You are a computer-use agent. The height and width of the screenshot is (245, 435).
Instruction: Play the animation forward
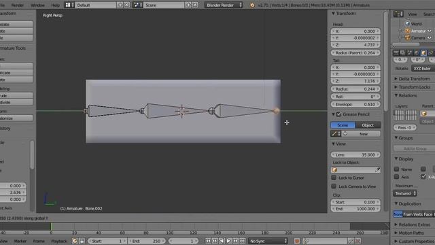click(x=228, y=241)
